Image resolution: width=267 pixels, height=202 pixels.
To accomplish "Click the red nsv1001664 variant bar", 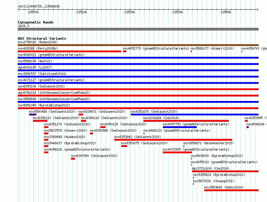I will click(186, 121).
